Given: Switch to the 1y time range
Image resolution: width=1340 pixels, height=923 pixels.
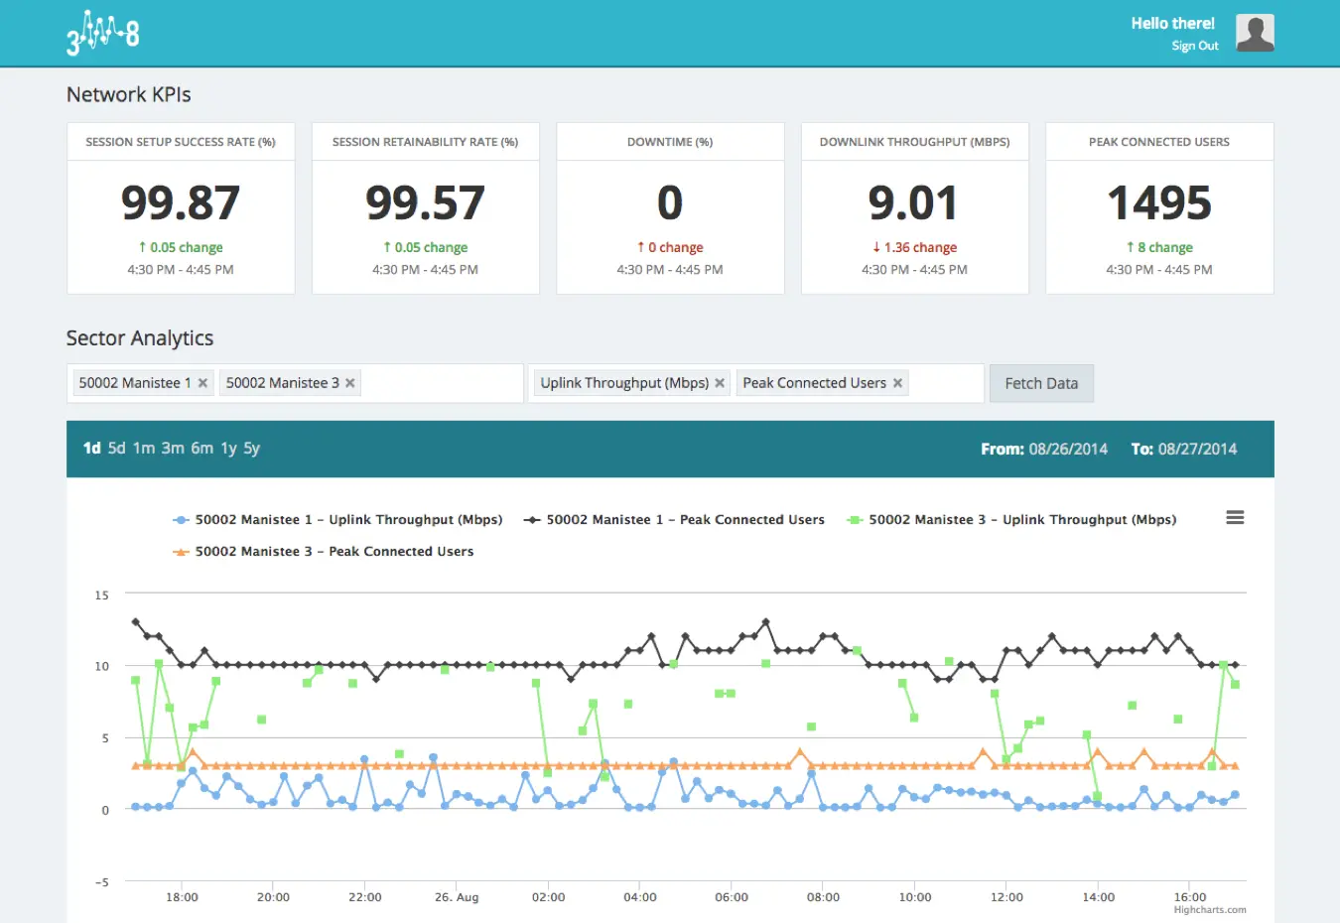Looking at the screenshot, I should [x=228, y=449].
